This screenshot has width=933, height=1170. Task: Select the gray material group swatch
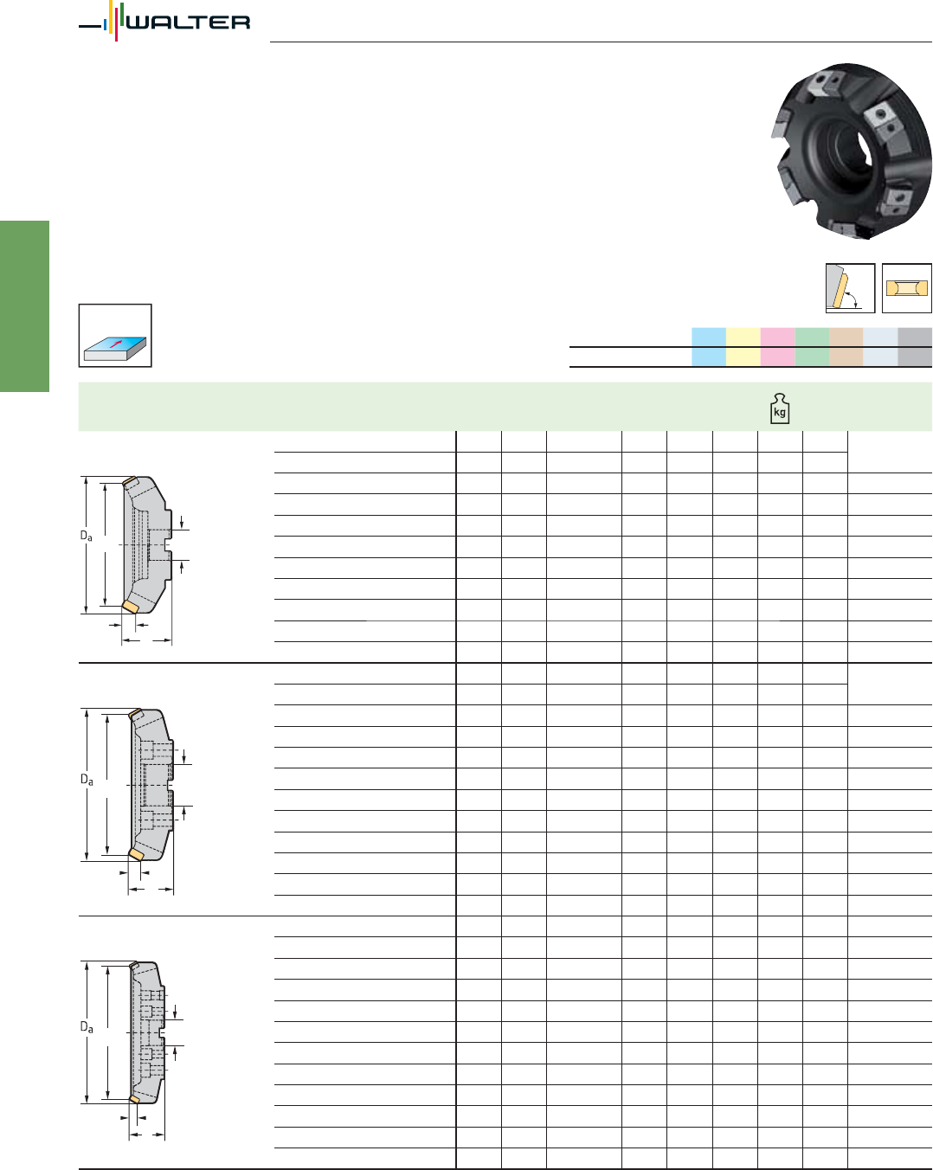pos(915,347)
